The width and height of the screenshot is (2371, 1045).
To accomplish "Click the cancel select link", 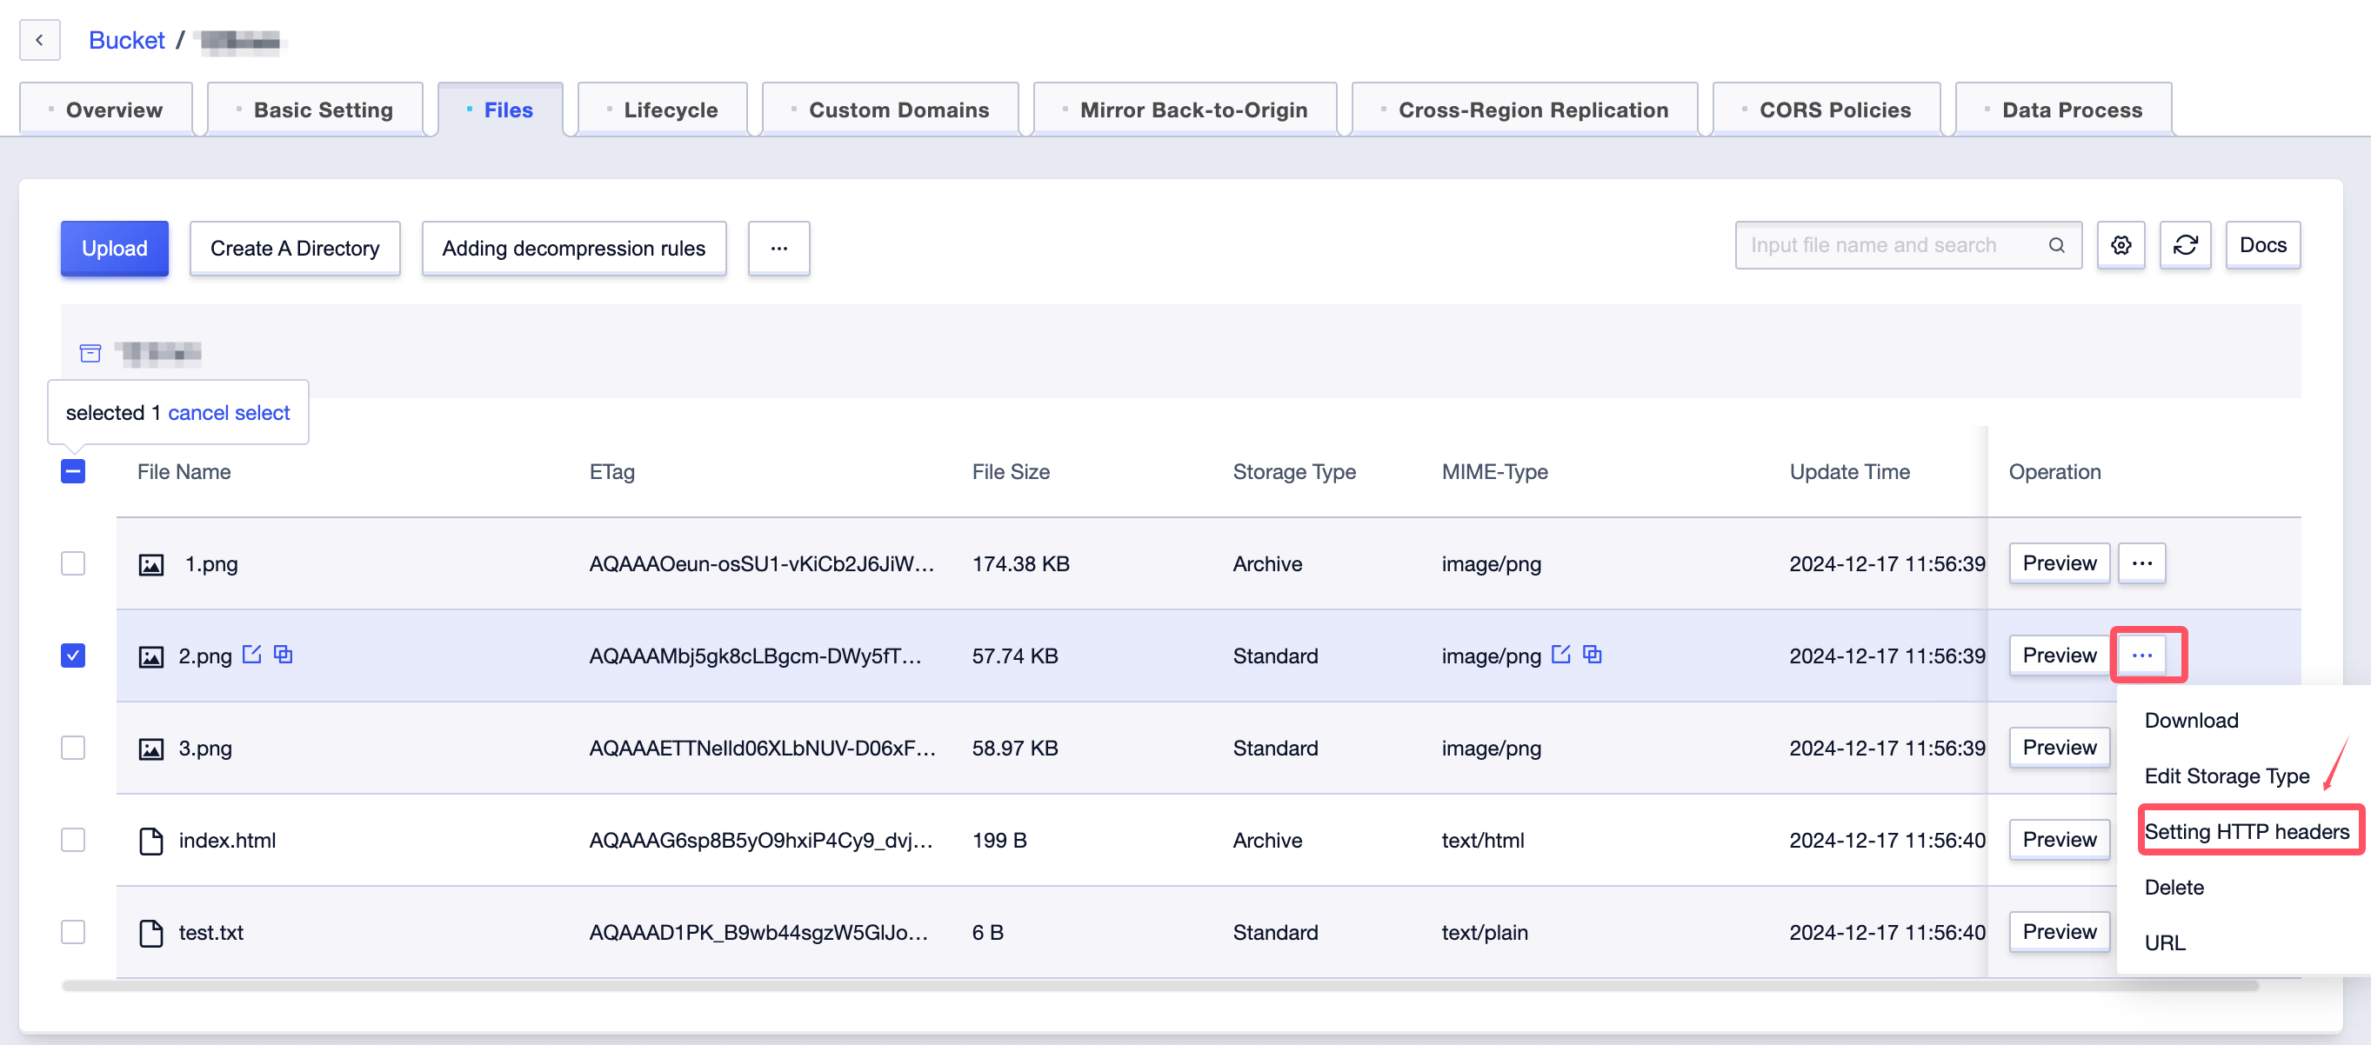I will click(x=228, y=412).
